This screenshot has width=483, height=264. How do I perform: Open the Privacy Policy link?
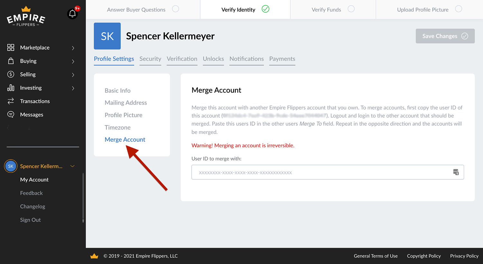pyautogui.click(x=464, y=256)
